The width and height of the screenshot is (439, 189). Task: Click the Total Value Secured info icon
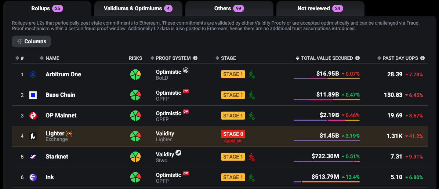coord(358,58)
